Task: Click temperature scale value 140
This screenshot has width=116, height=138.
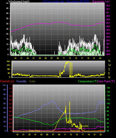Action: click(x=108, y=88)
